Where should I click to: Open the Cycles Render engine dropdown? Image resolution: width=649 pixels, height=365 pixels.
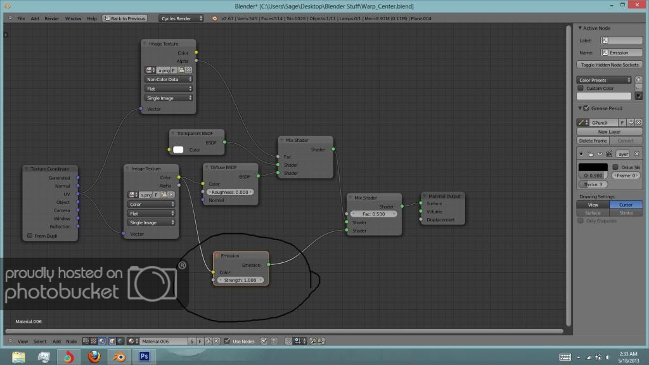181,18
